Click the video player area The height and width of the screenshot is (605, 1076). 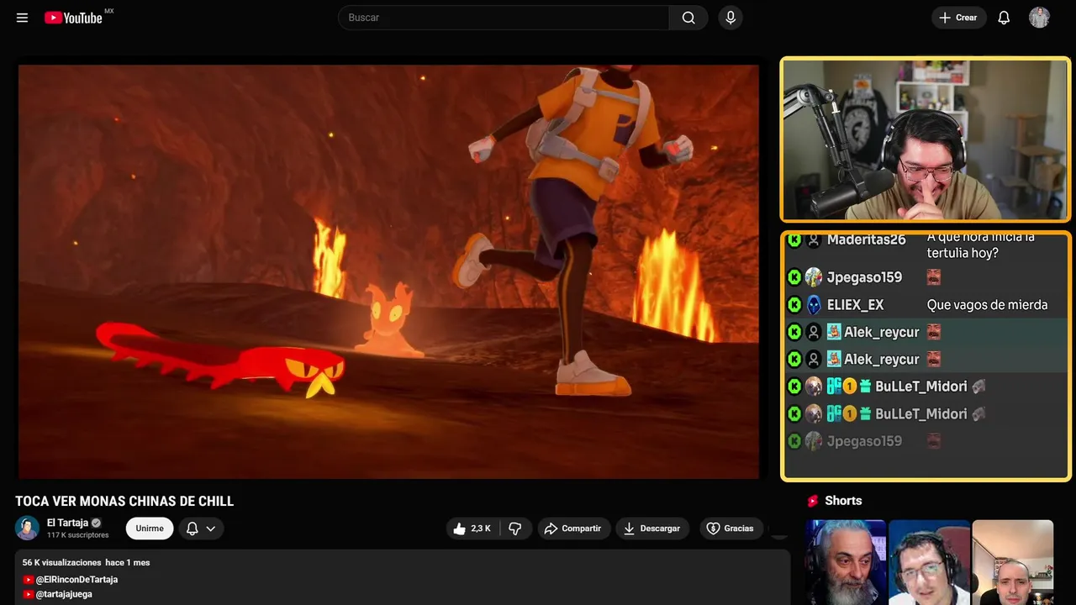click(x=388, y=271)
